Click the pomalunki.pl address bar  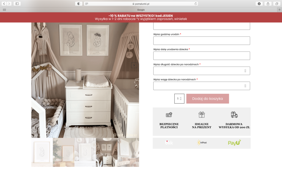[141, 4]
